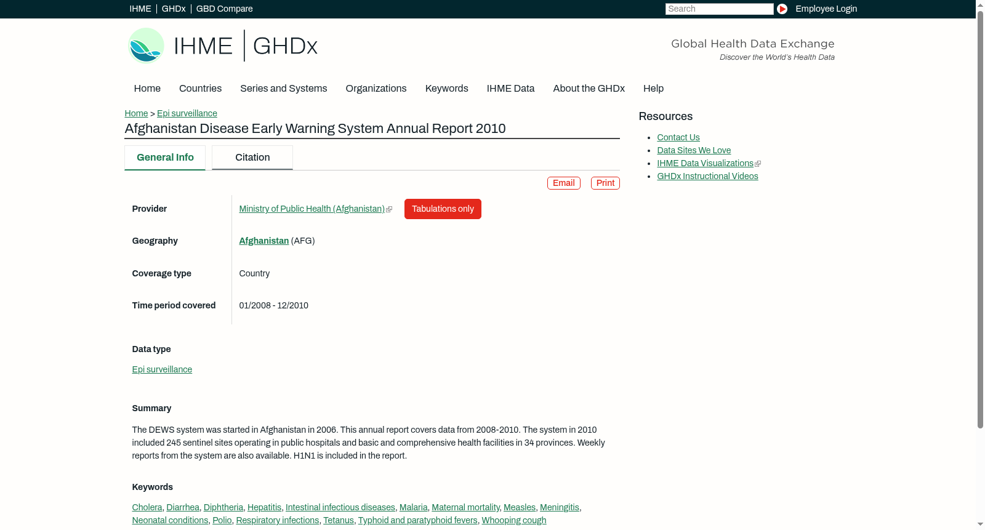Click the IHME leaf logo icon
Image resolution: width=985 pixels, height=530 pixels.
click(146, 46)
